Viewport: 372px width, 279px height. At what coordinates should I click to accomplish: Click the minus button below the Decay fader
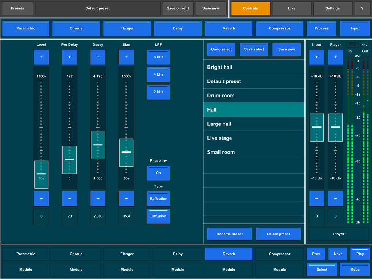(x=98, y=199)
